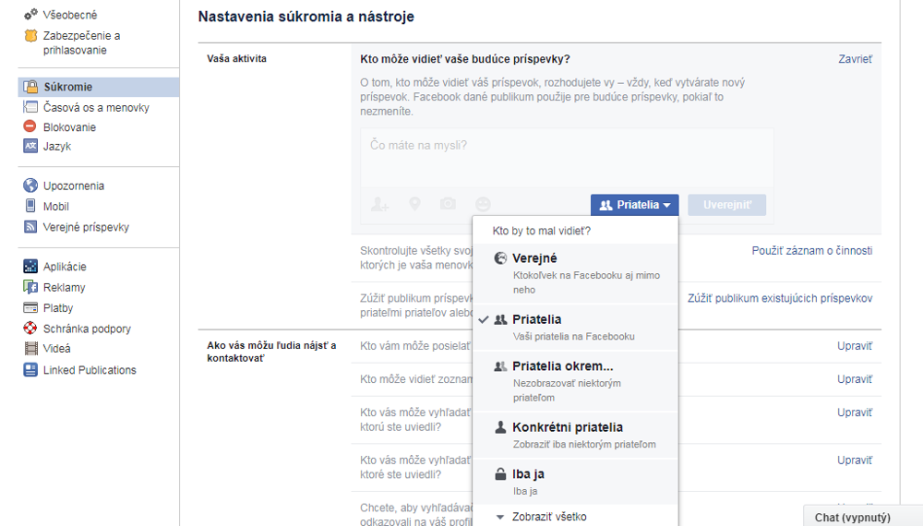Click the red block icon beside Blokovanie
This screenshot has width=923, height=526.
click(30, 126)
